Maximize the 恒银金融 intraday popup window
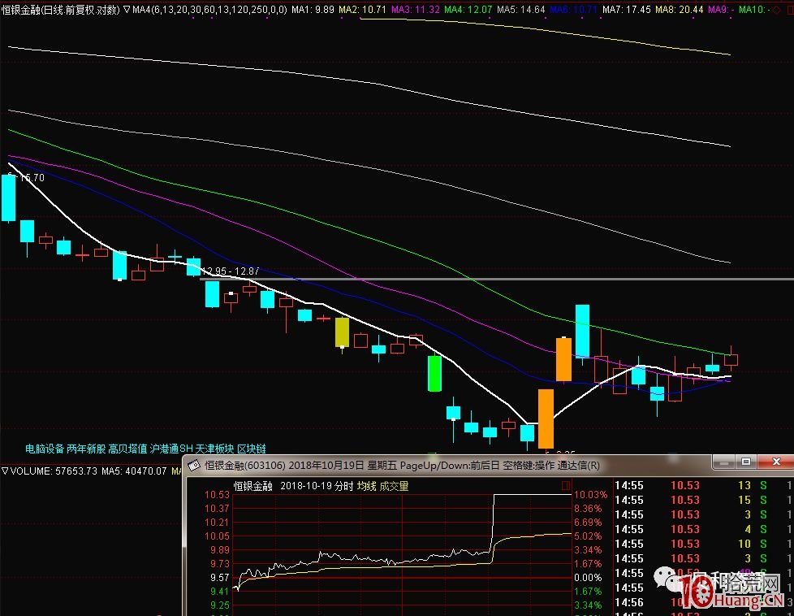The image size is (794, 616). pyautogui.click(x=746, y=462)
